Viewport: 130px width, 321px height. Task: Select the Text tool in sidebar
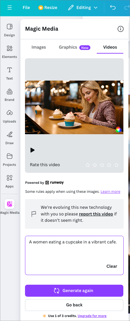[x=9, y=73]
